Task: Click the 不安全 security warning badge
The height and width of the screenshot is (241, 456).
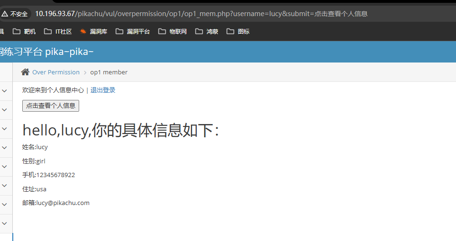Action: (x=15, y=14)
